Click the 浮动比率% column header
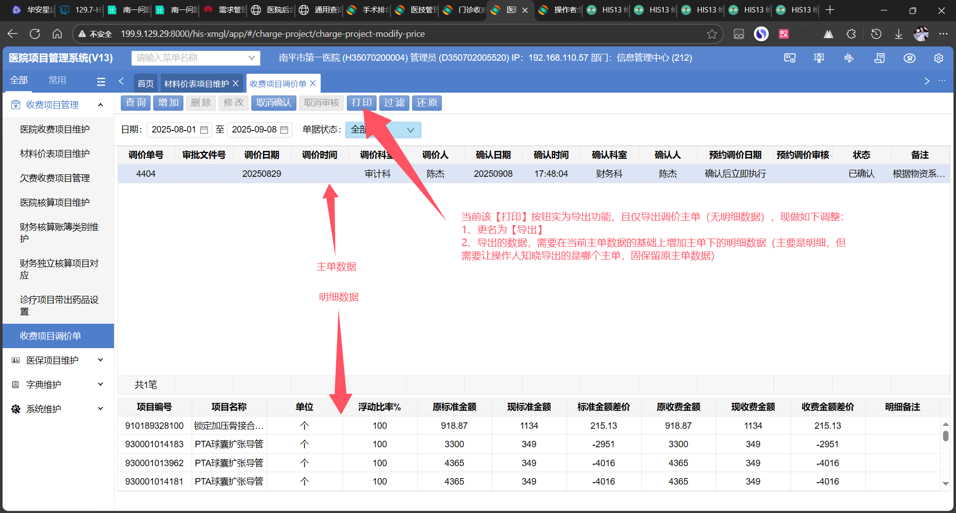 point(379,407)
